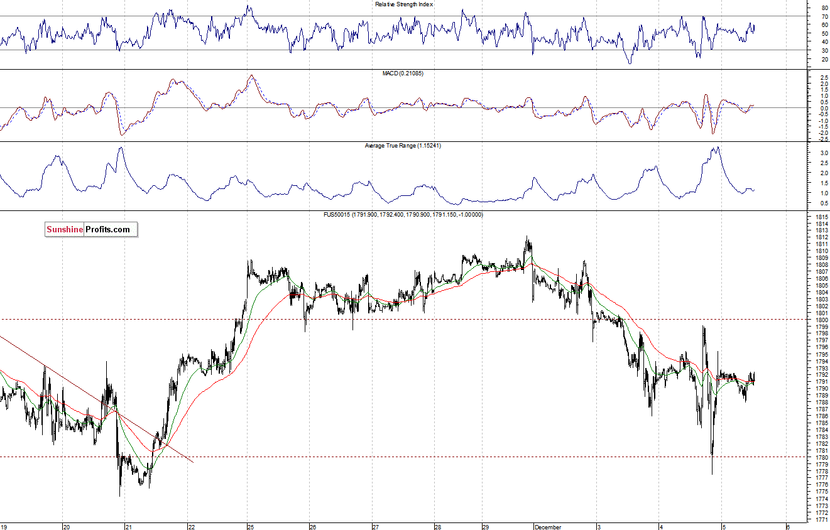Click the SunshineProfits.com logo

pyautogui.click(x=90, y=230)
